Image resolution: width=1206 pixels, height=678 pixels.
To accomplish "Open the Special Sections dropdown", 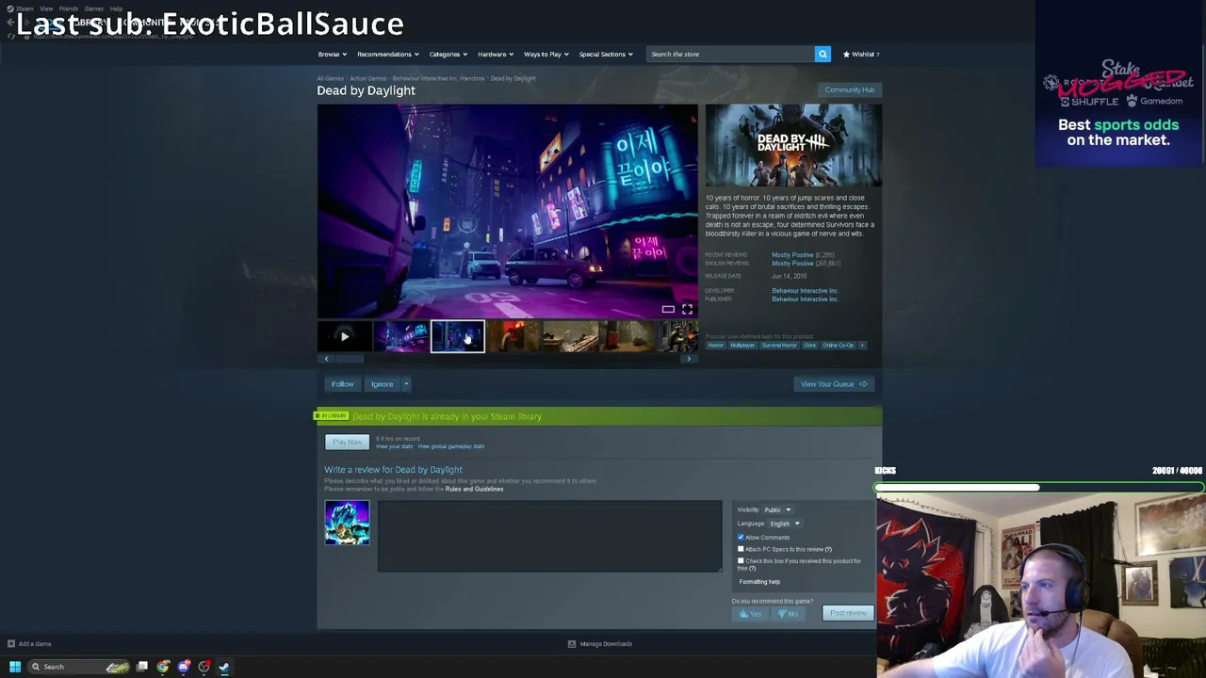I will pos(605,54).
